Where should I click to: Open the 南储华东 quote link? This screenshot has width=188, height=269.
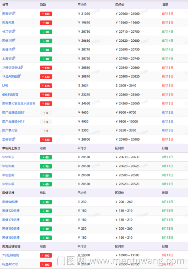click(x=9, y=49)
